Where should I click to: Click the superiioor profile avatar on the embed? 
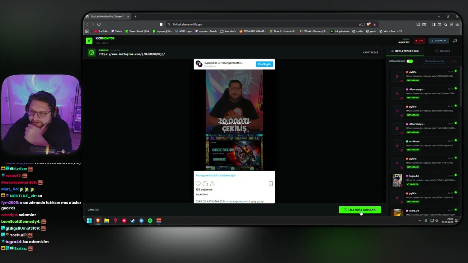(x=199, y=64)
